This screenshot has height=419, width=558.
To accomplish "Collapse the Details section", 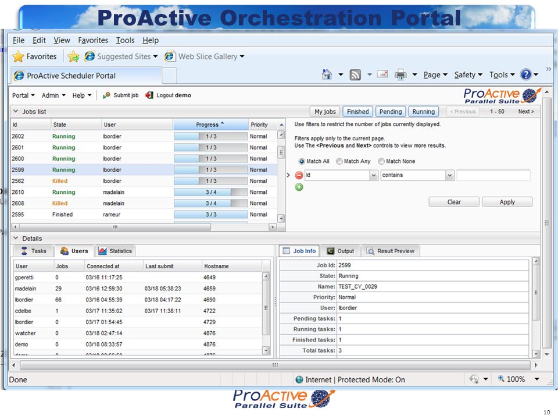I will tap(16, 238).
